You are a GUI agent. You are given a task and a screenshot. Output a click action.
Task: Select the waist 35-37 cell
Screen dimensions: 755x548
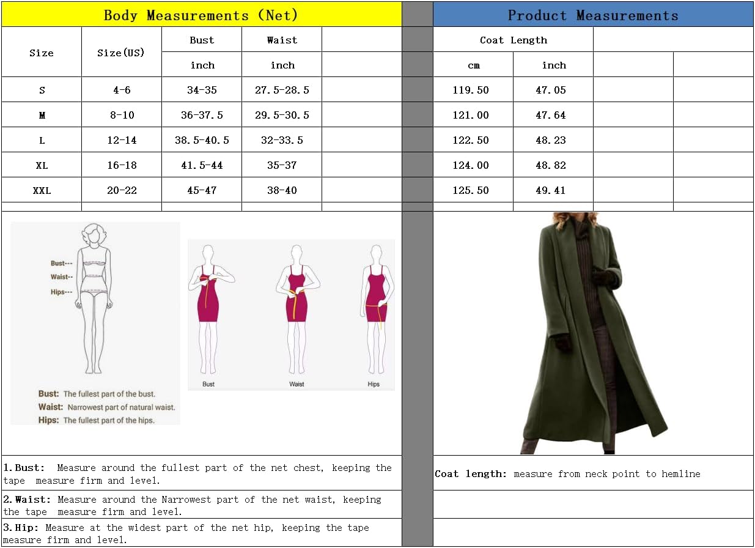tap(282, 165)
